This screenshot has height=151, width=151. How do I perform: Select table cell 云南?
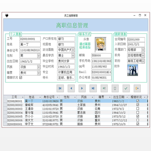coord(103,109)
